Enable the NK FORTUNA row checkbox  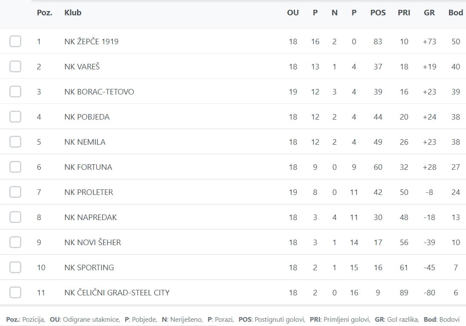(15, 167)
